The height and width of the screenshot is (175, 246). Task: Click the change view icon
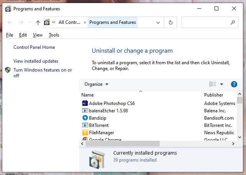213,84
